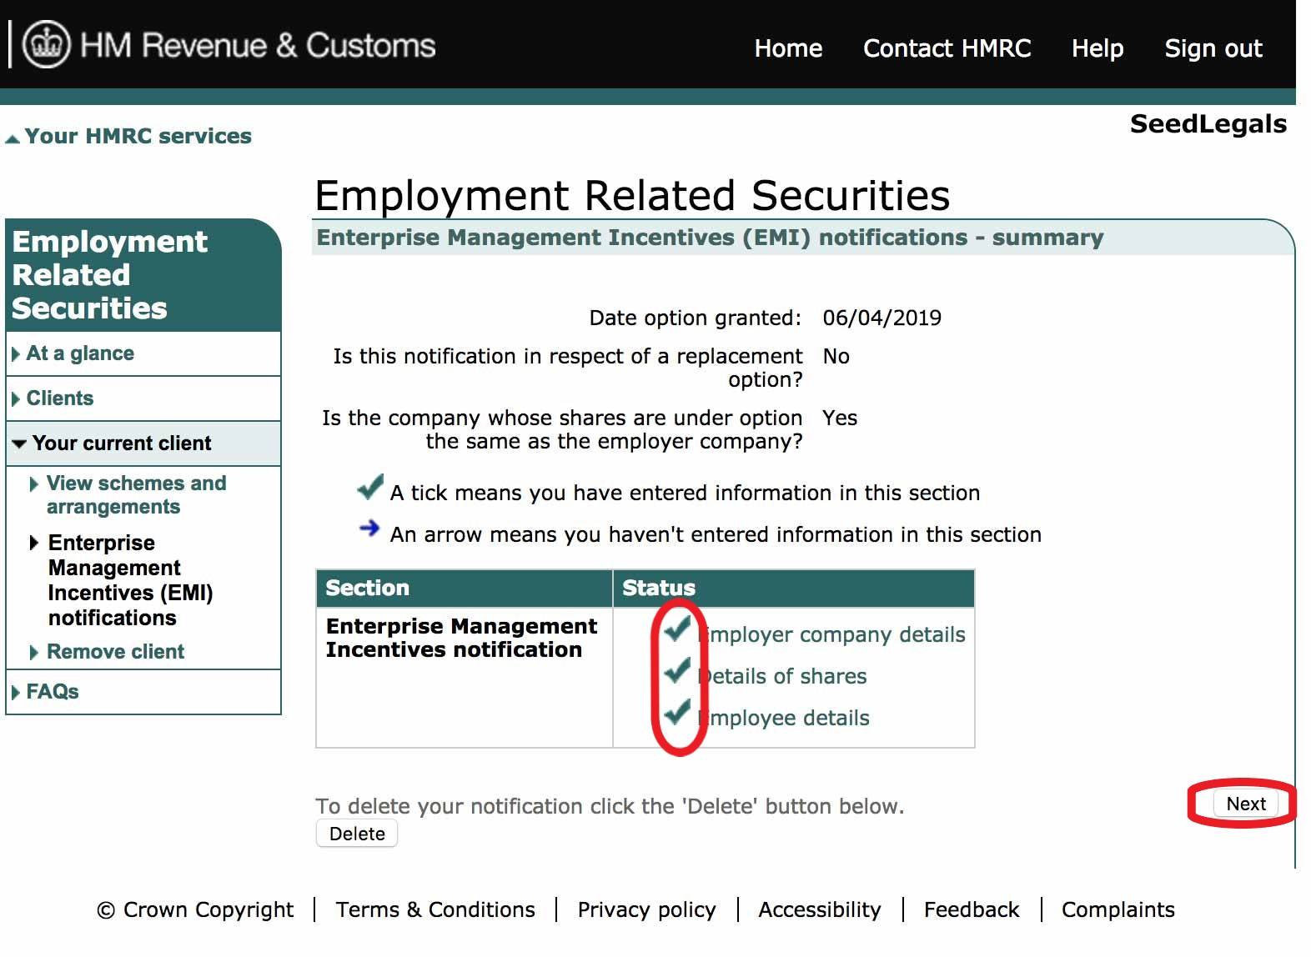
Task: Choose Remove client in sidebar
Action: tap(115, 652)
